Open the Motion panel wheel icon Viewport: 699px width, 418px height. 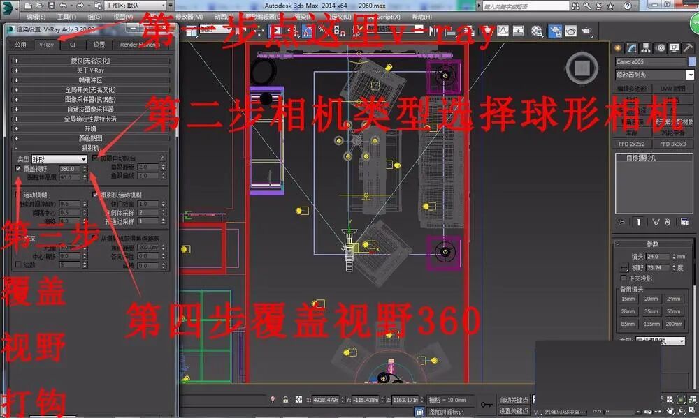click(661, 48)
